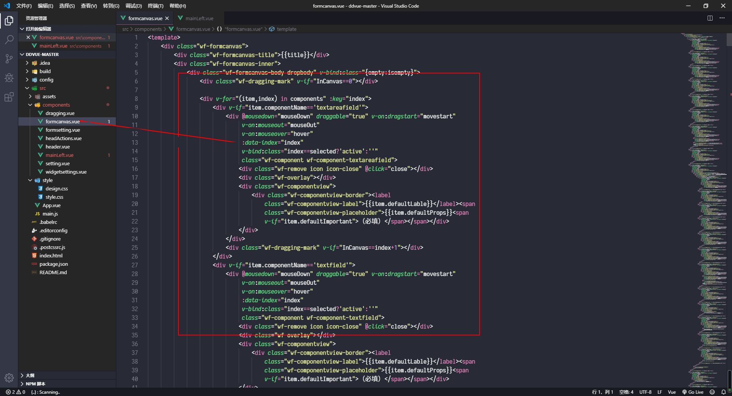Open the Run and Debug view
732x396 pixels.
click(x=9, y=78)
